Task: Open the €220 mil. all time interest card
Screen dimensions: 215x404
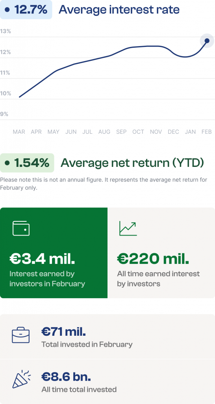Action: [161, 253]
